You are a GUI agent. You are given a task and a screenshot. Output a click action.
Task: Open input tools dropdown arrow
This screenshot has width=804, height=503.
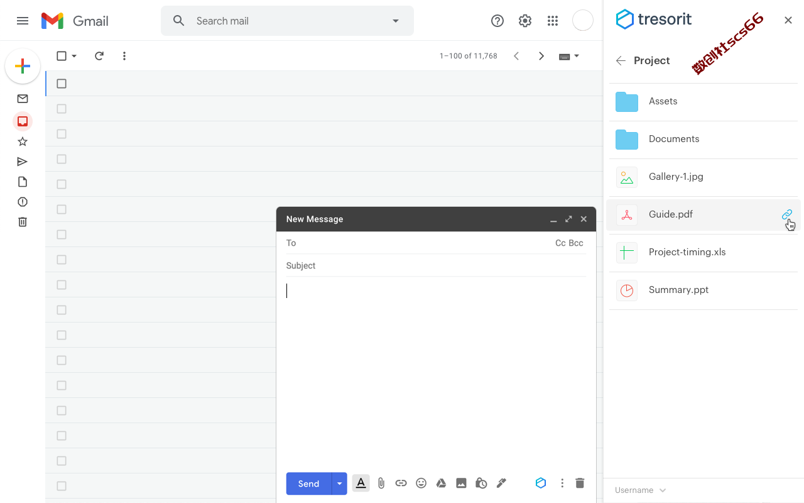click(x=577, y=56)
